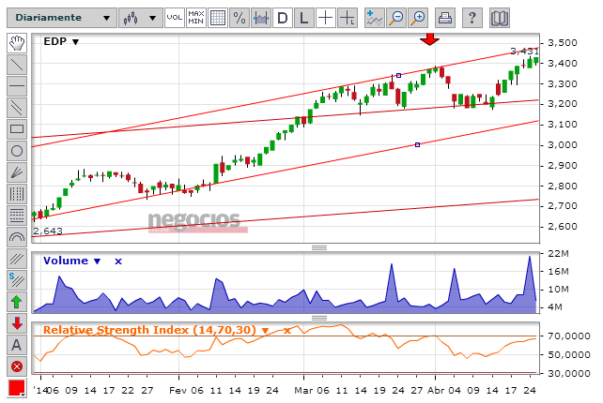Select the L logarithmic scale button
Viewport: 603px width, 403px height.
coord(303,18)
